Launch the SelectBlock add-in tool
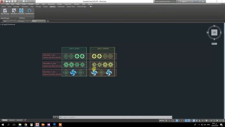 coord(14,11)
